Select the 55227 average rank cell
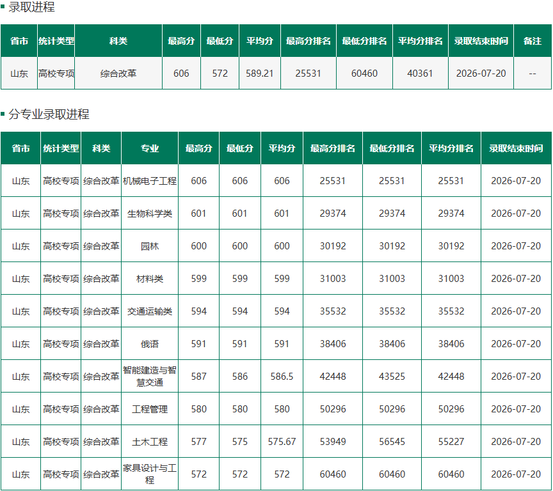The width and height of the screenshot is (553, 491). (451, 442)
